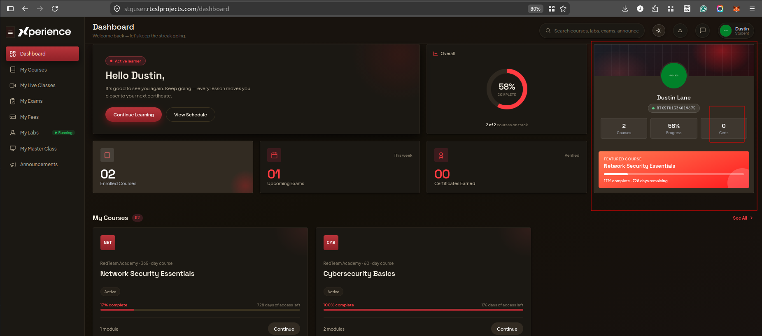Open the messages chat icon
Viewport: 762px width, 336px height.
703,31
